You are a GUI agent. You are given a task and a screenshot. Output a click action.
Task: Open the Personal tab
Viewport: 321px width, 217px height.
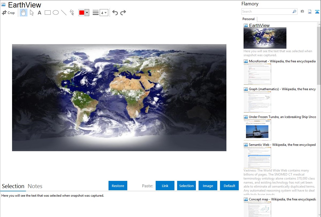248,19
